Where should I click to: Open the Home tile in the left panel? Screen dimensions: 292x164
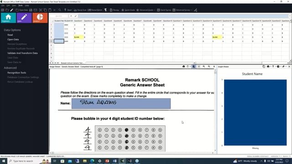click(8, 18)
